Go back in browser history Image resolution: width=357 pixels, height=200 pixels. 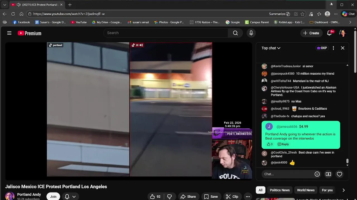pyautogui.click(x=5, y=14)
